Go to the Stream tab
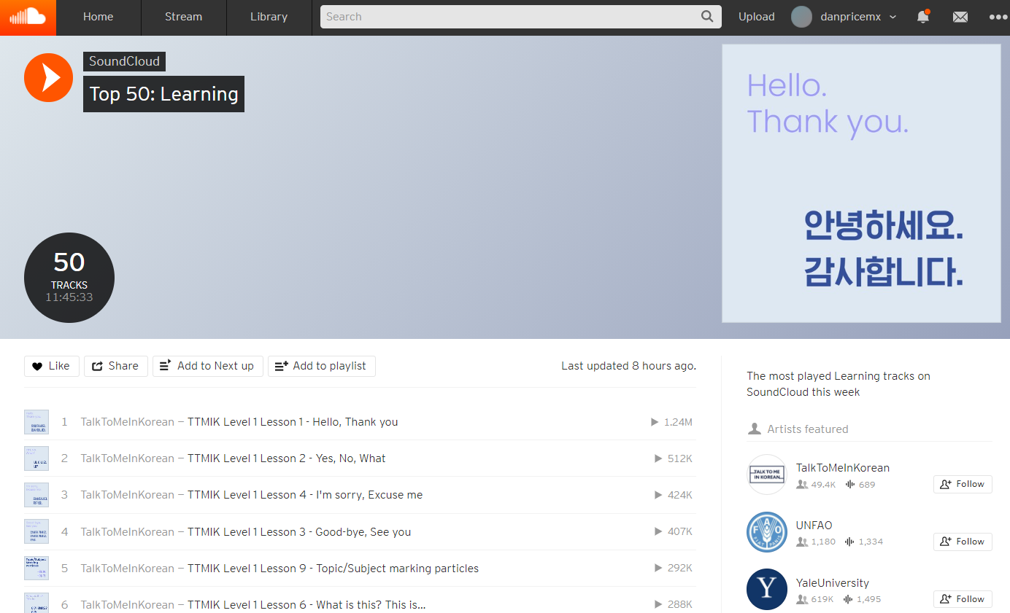The height and width of the screenshot is (613, 1010). coord(183,17)
